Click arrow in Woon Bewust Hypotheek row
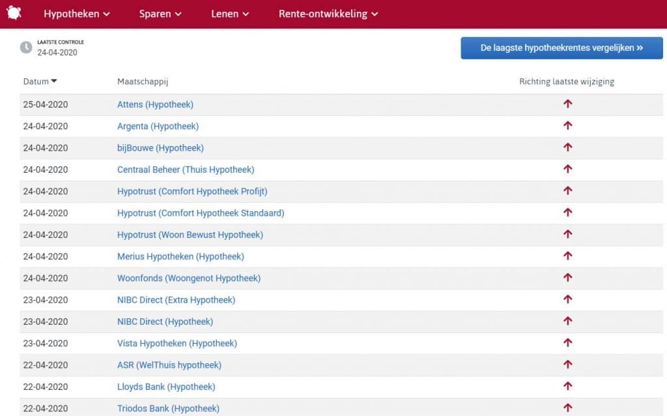The image size is (667, 416). coord(567,234)
